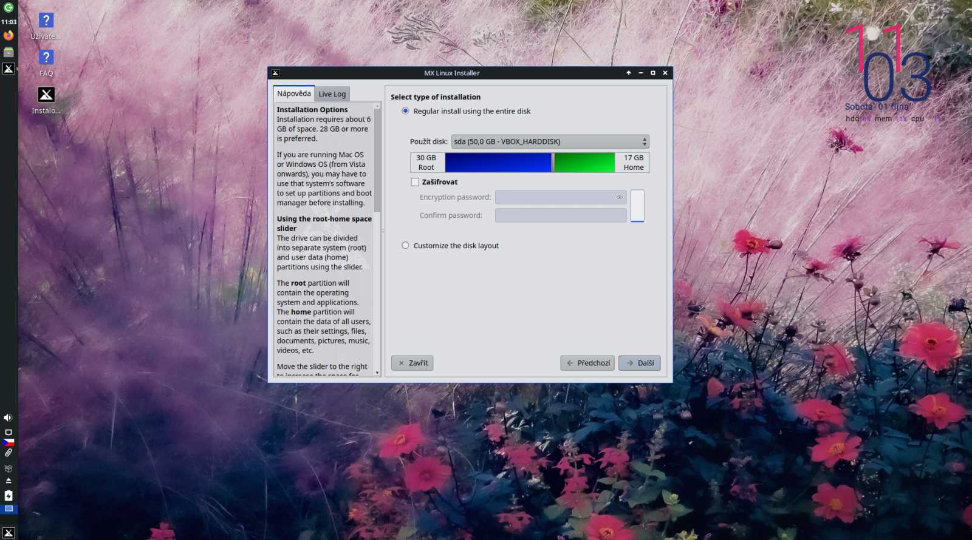Switch to the Live Log tab
The width and height of the screenshot is (972, 540).
coord(332,94)
